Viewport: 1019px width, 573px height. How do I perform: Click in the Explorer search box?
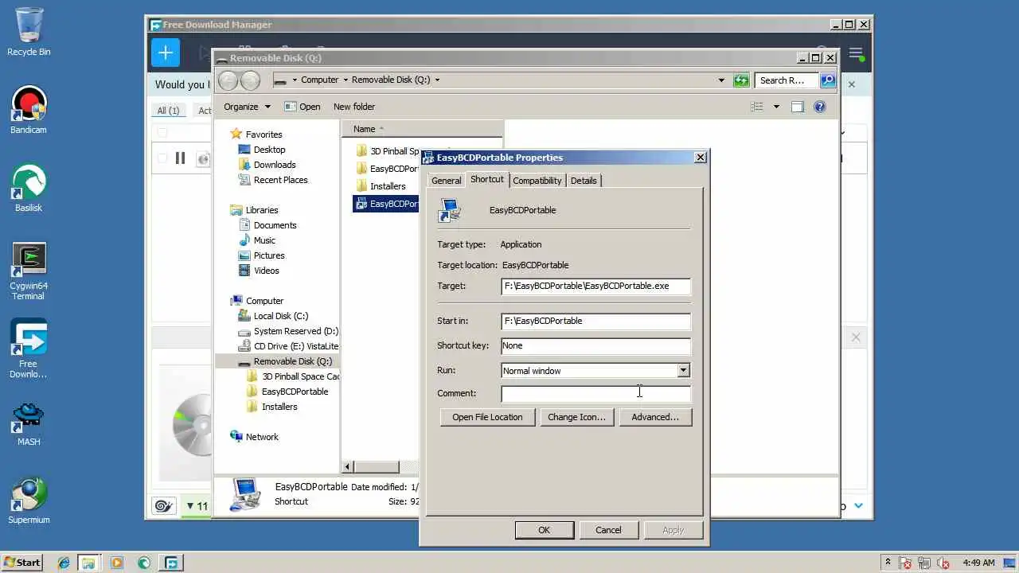click(787, 80)
